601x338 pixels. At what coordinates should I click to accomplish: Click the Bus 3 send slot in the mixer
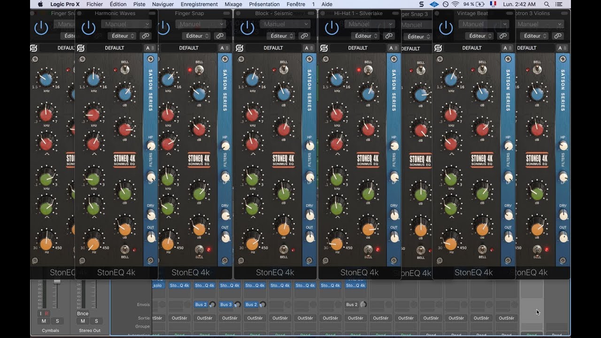pyautogui.click(x=226, y=305)
